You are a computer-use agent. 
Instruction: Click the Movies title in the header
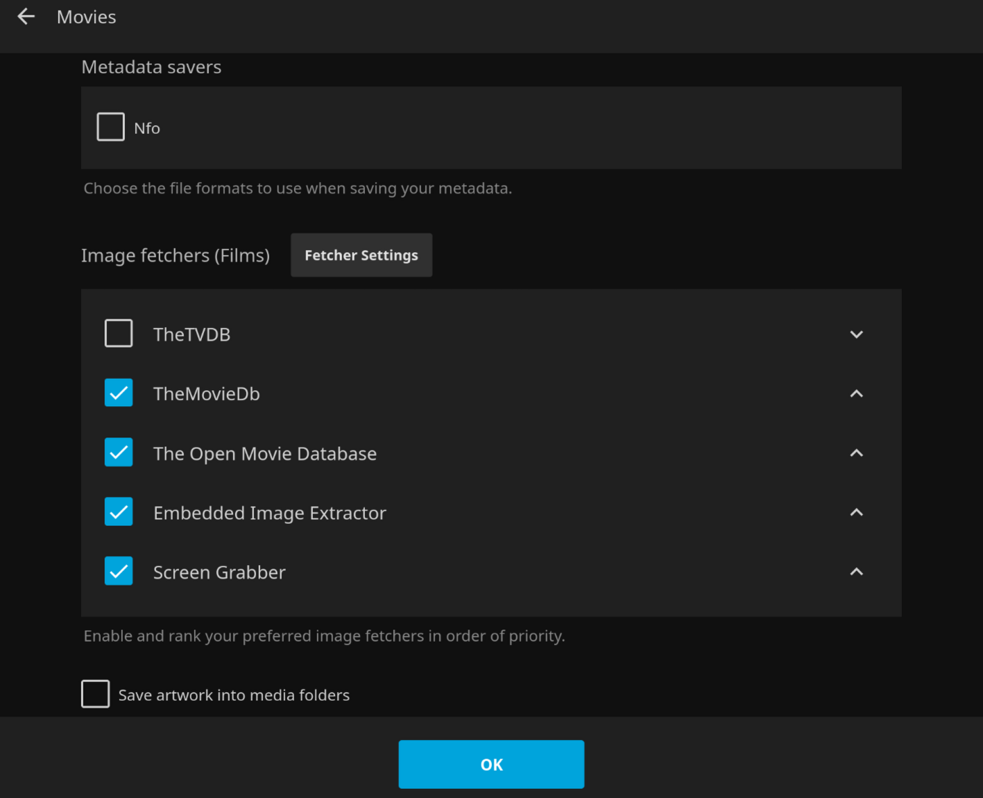click(x=86, y=17)
